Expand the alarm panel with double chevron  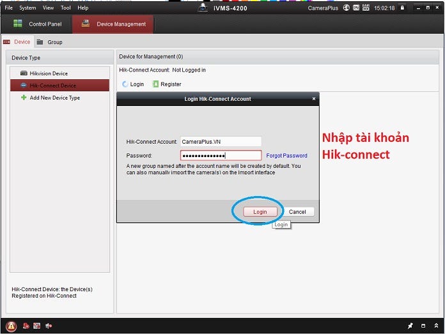pyautogui.click(x=436, y=326)
